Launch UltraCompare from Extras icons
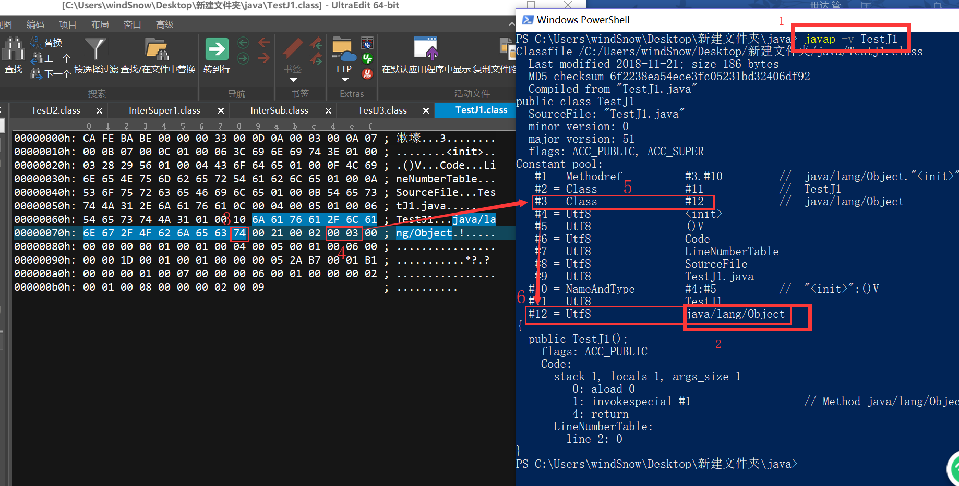959x486 pixels. pyautogui.click(x=367, y=43)
